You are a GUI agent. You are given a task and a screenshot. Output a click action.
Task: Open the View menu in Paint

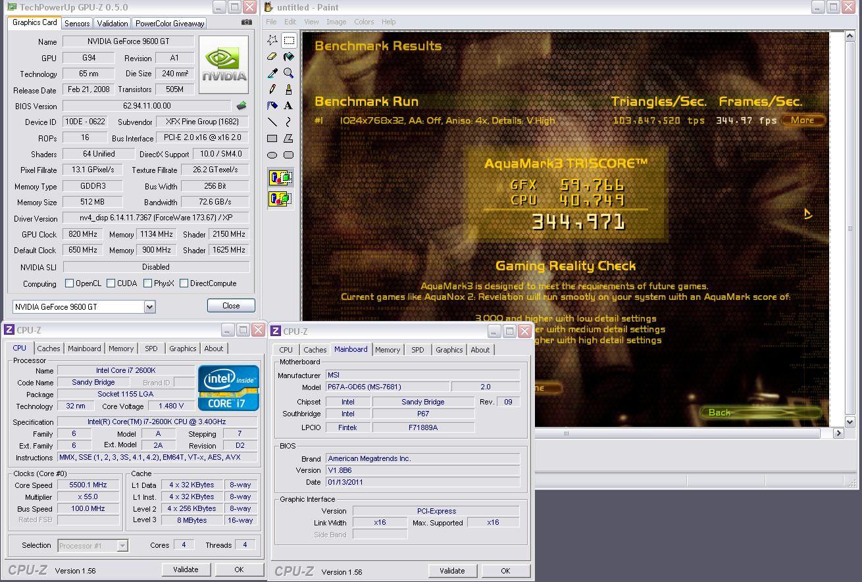tap(311, 22)
